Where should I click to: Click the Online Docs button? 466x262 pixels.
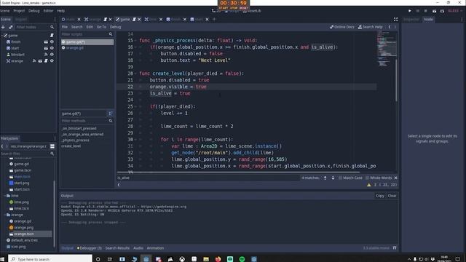pos(342,27)
